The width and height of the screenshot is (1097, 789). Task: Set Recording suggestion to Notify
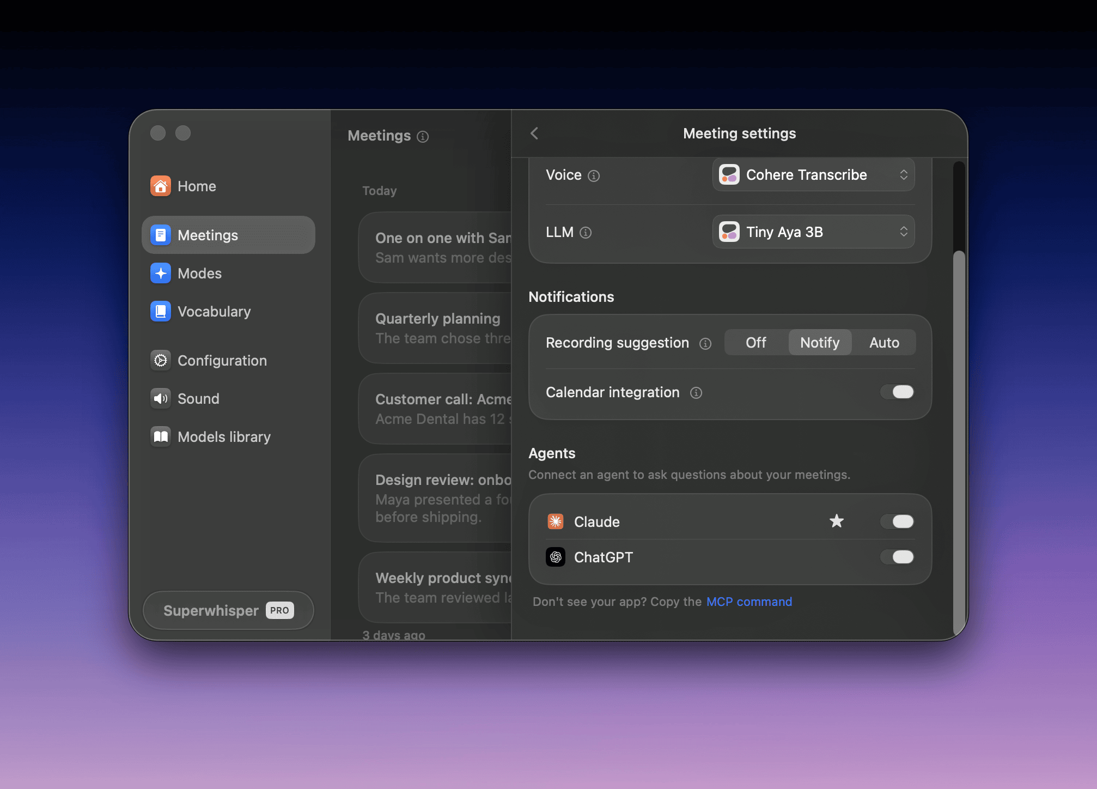(820, 343)
